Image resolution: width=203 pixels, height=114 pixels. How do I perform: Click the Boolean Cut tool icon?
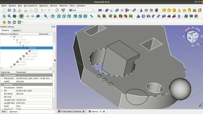coord(112,10)
